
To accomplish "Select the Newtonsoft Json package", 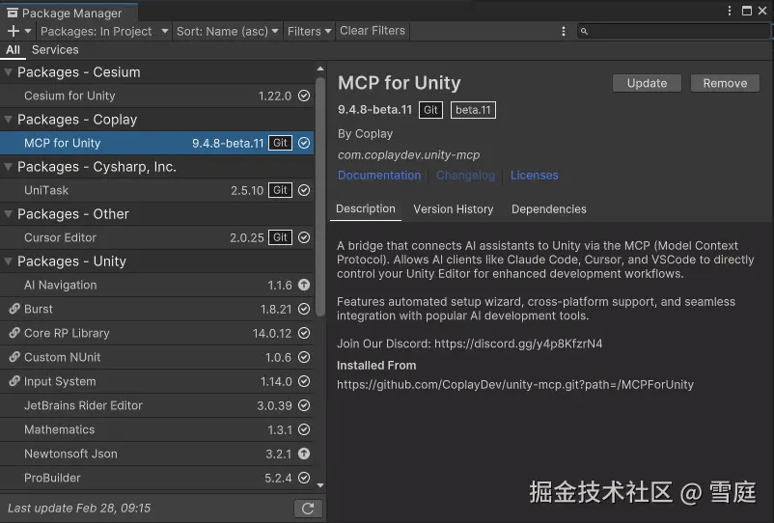I will point(157,454).
